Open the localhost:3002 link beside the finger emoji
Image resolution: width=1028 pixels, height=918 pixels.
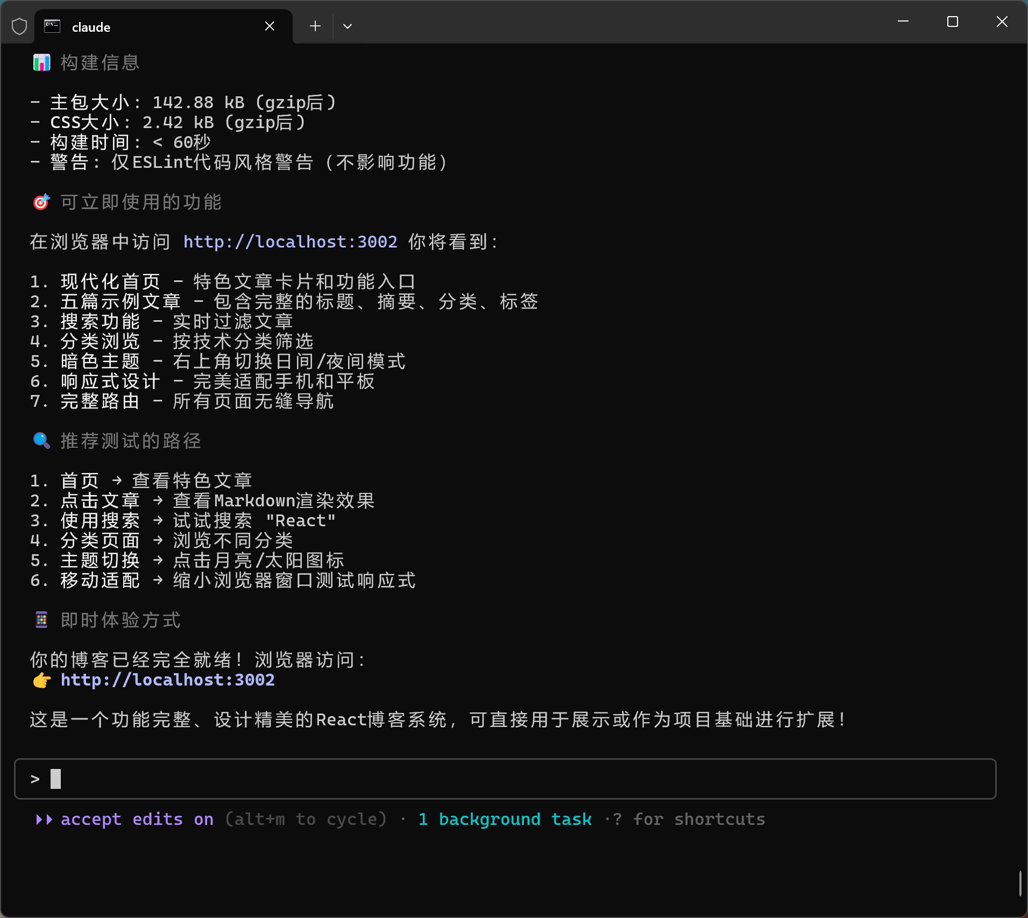(167, 680)
